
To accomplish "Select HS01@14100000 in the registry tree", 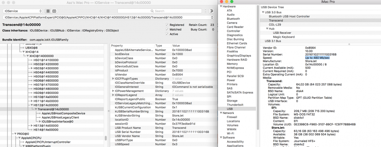I will 46,60.
